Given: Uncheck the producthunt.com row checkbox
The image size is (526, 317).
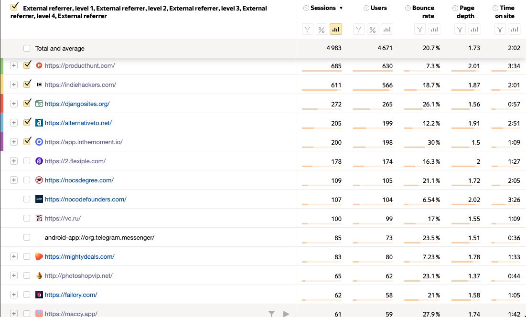Looking at the screenshot, I should tap(27, 65).
